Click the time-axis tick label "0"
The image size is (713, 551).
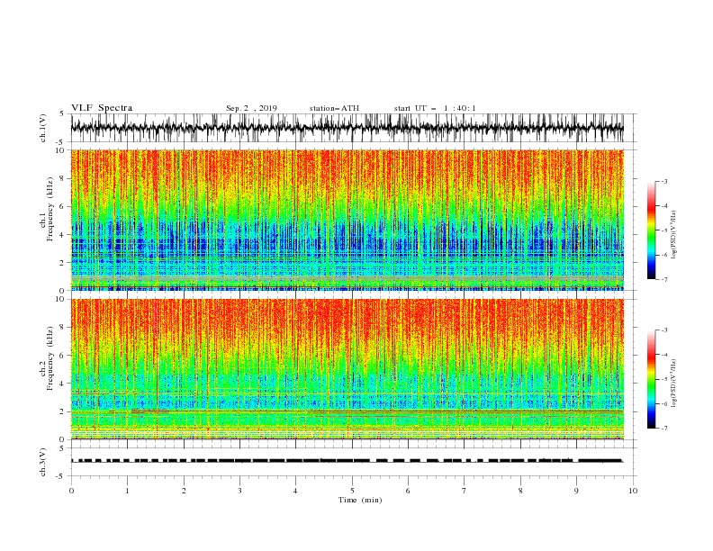click(x=71, y=491)
